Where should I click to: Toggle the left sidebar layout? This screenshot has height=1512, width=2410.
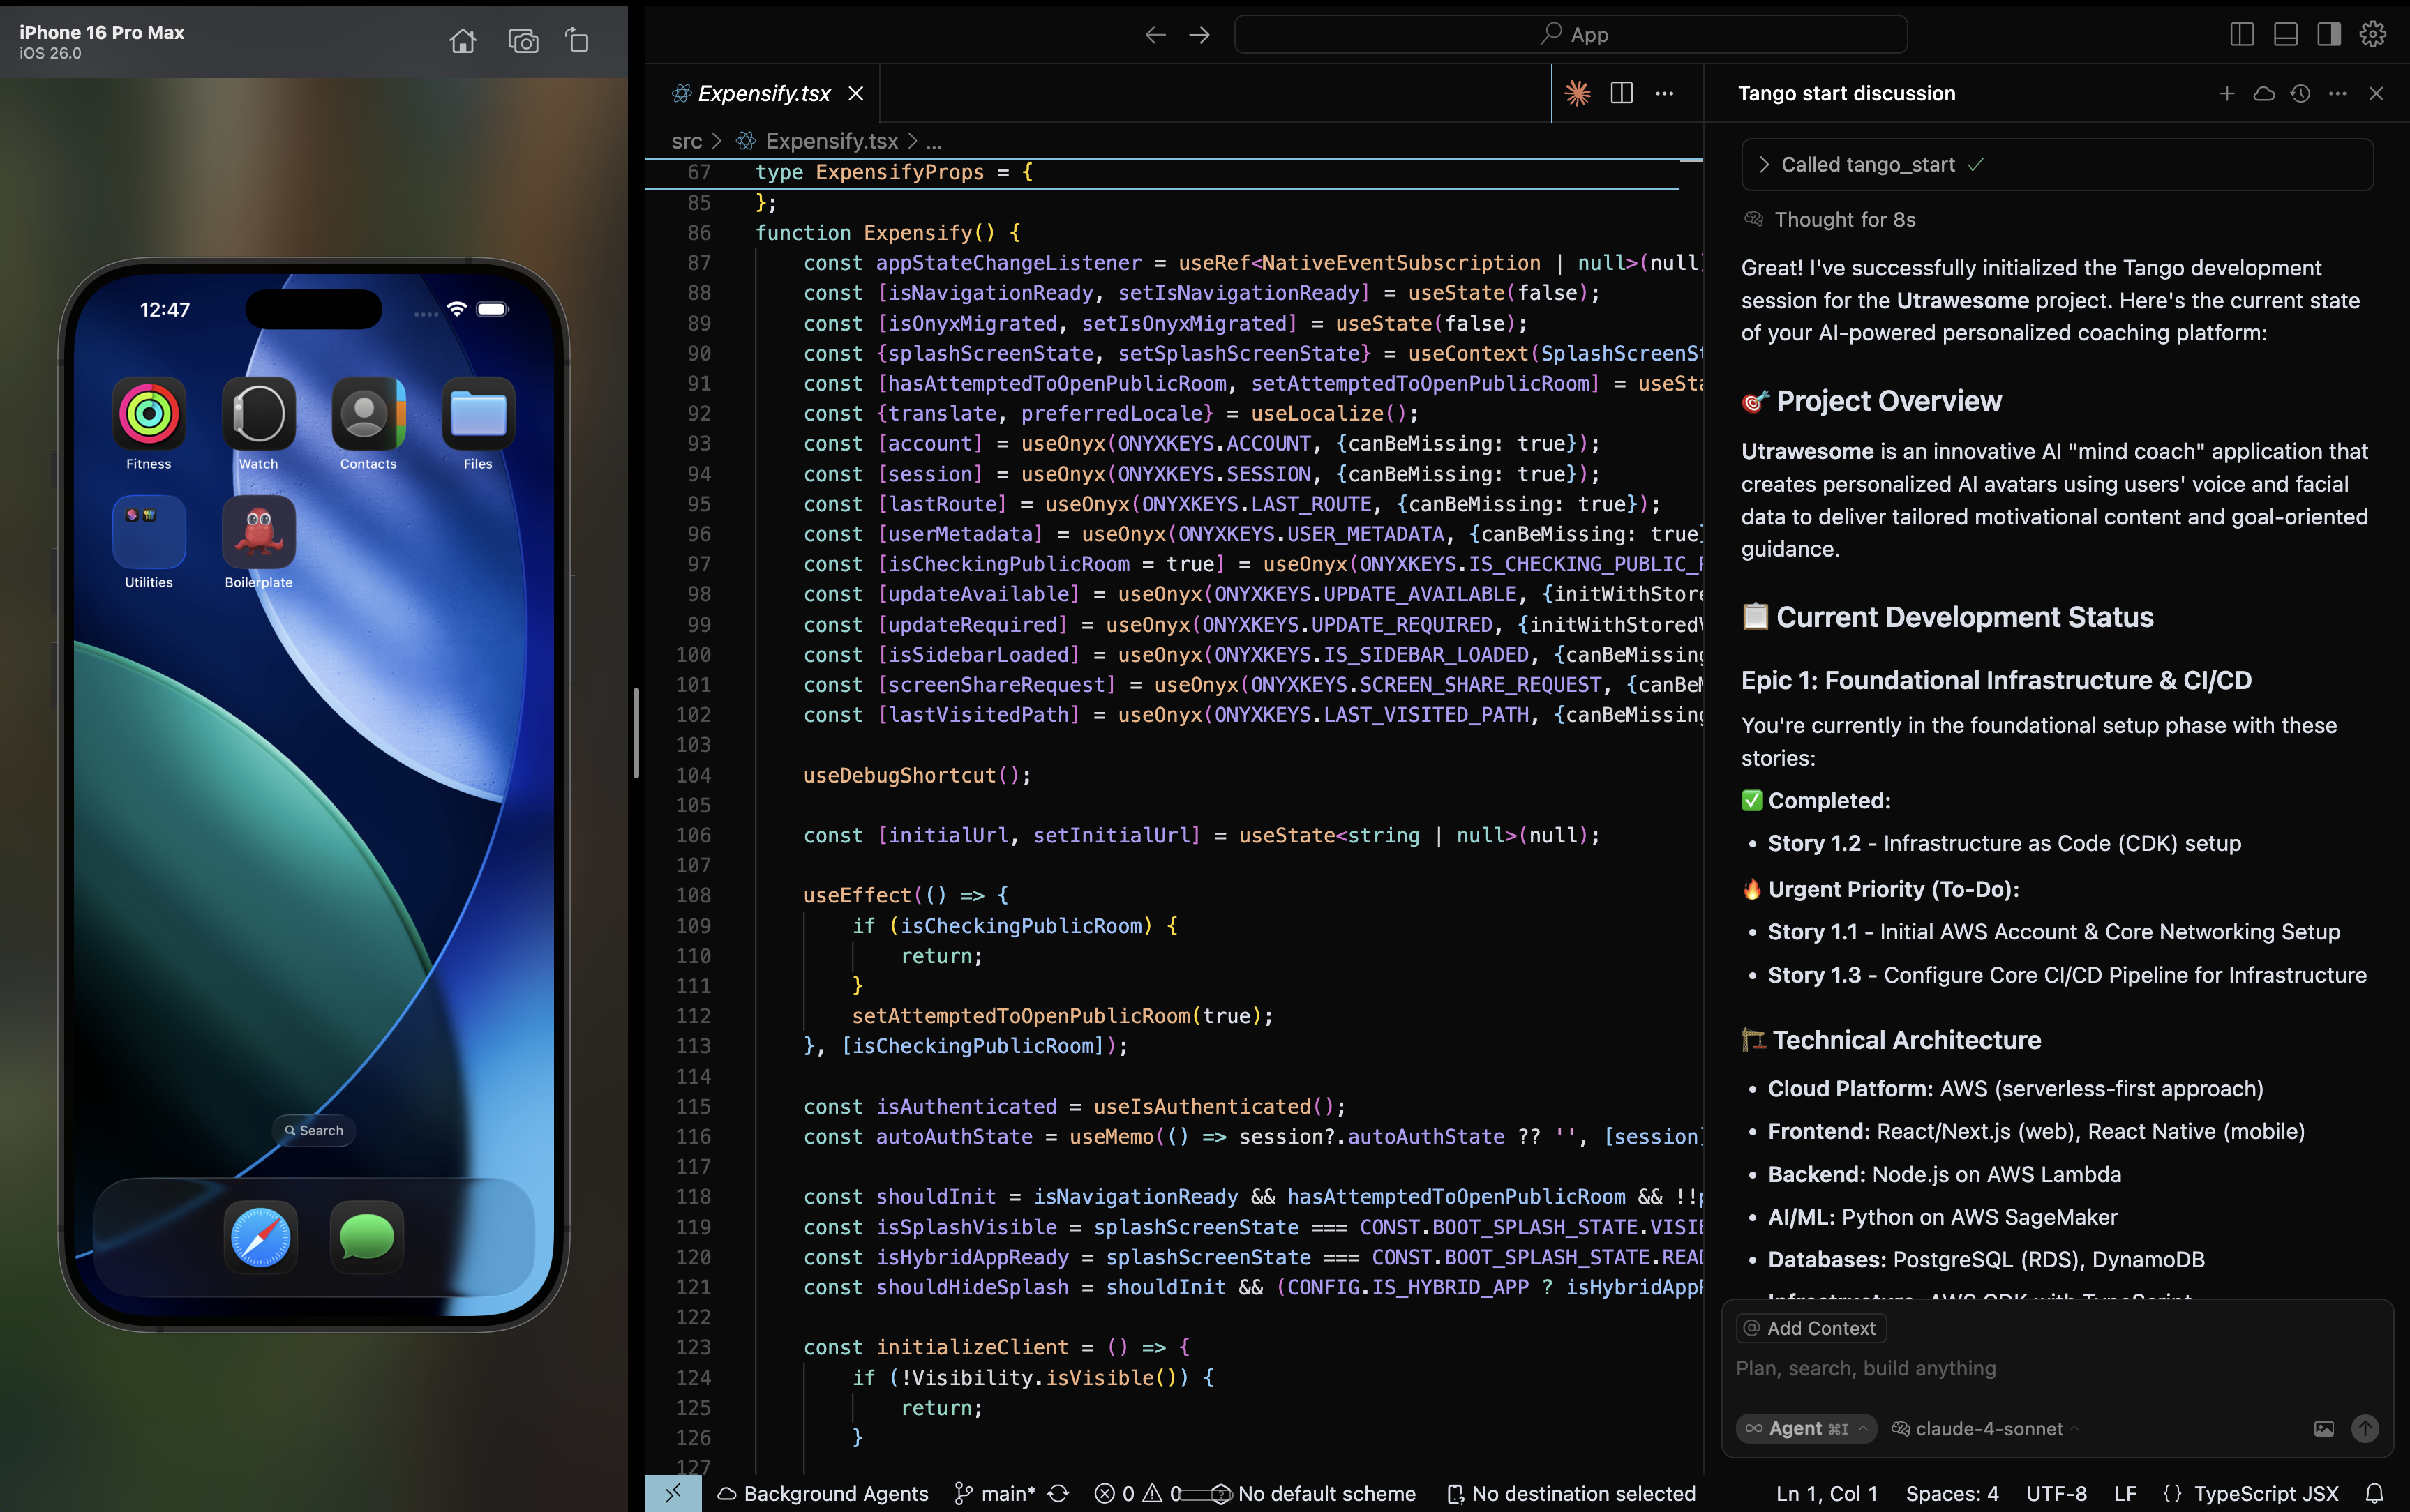tap(2242, 34)
